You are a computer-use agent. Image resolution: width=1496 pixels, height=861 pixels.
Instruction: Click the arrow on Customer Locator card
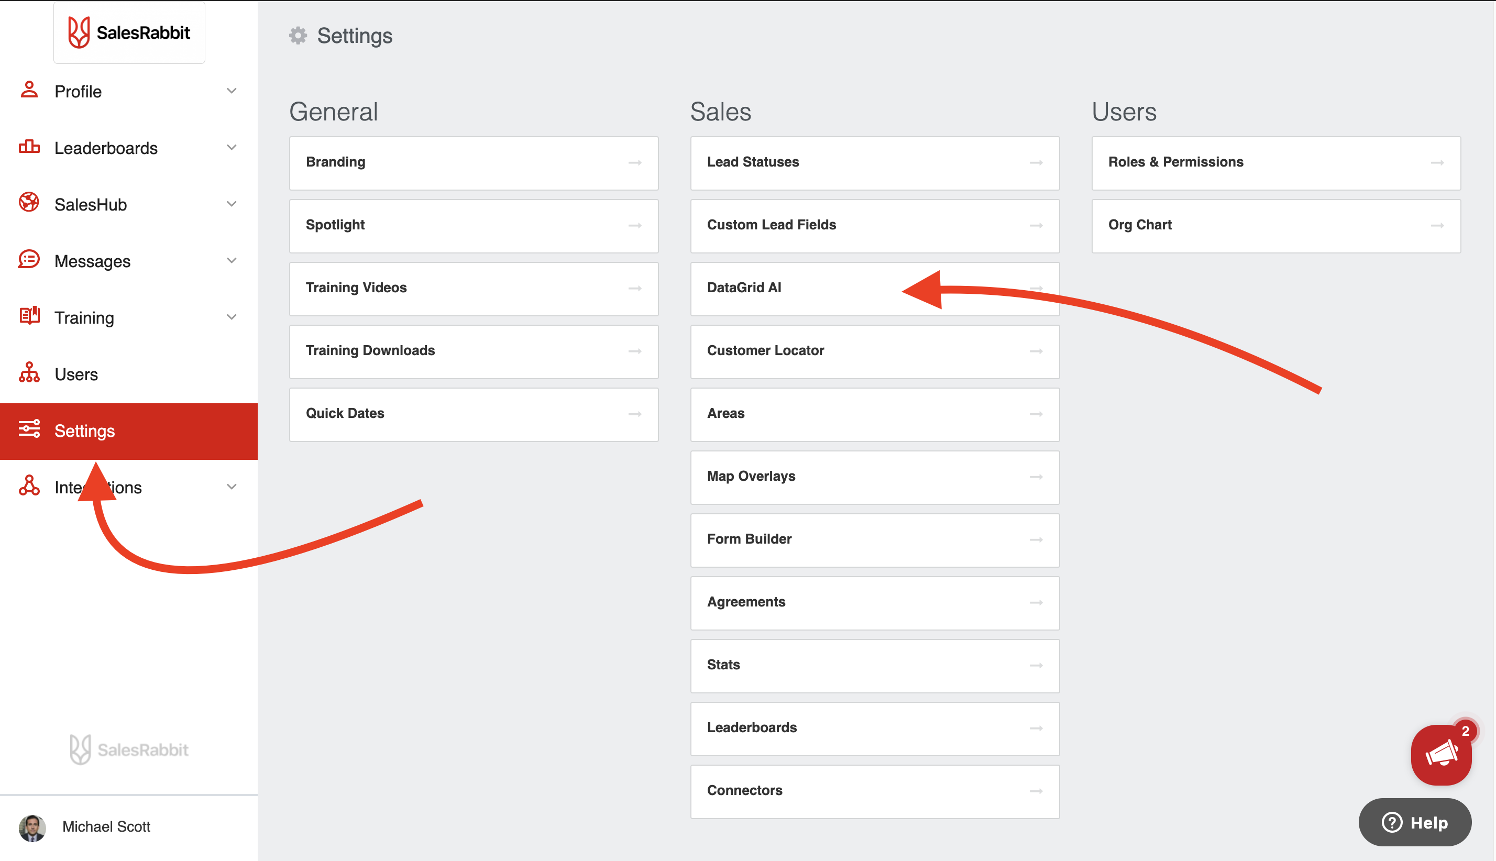point(1036,351)
